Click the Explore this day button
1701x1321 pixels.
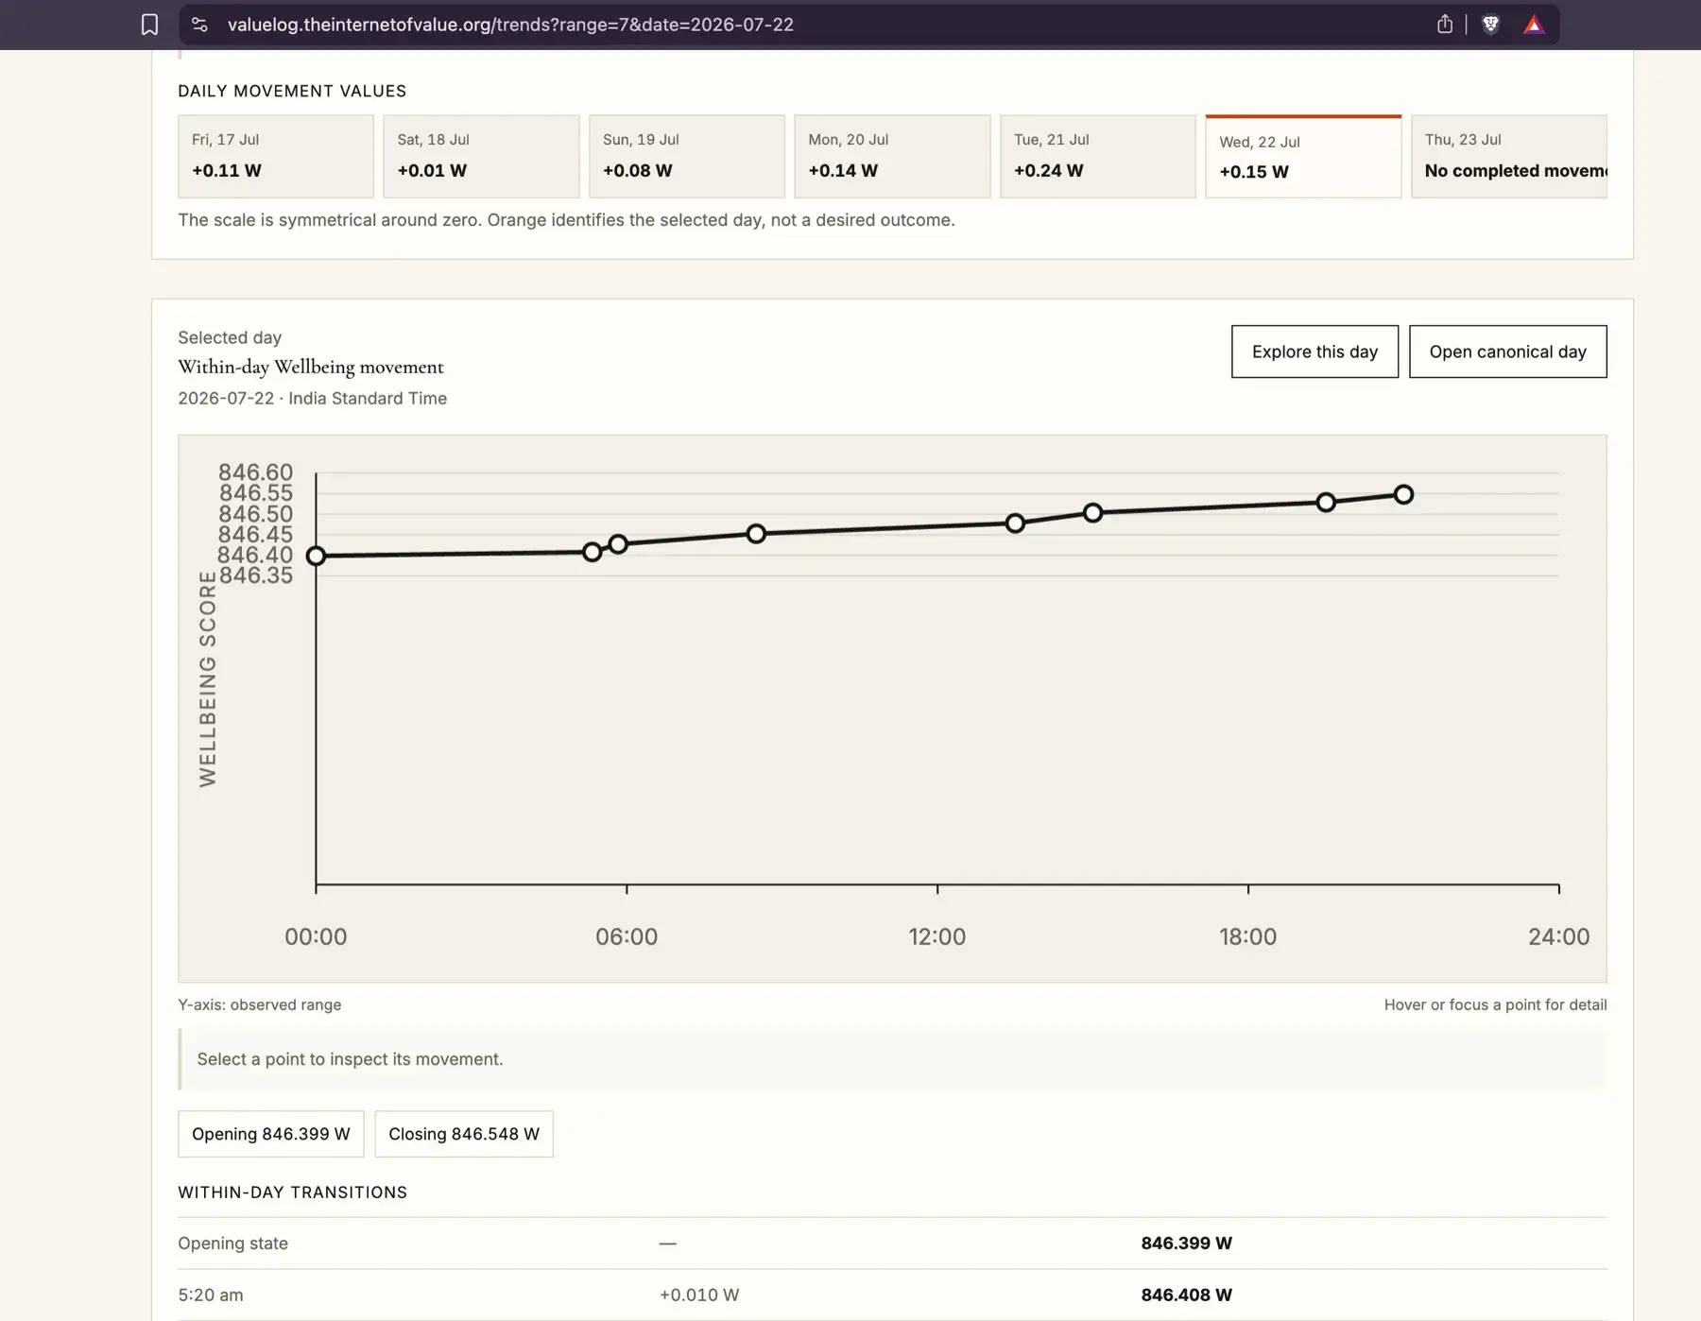pos(1314,352)
